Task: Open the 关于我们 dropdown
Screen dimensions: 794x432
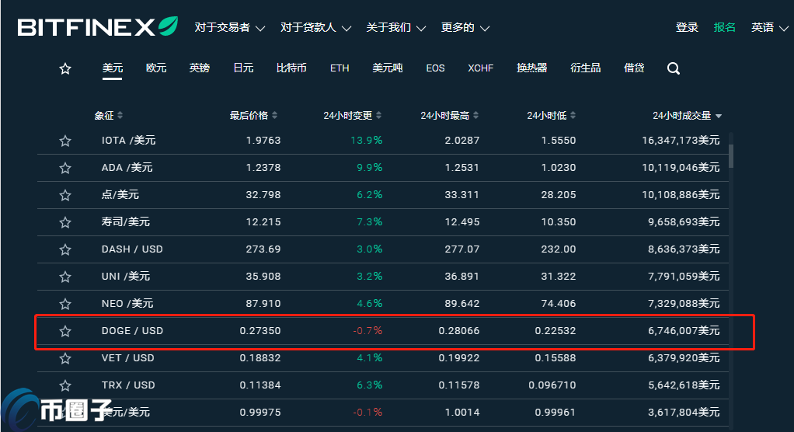Action: 396,27
